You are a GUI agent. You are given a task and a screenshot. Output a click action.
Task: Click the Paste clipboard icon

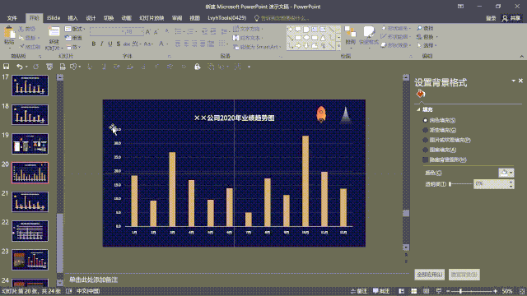coord(9,33)
